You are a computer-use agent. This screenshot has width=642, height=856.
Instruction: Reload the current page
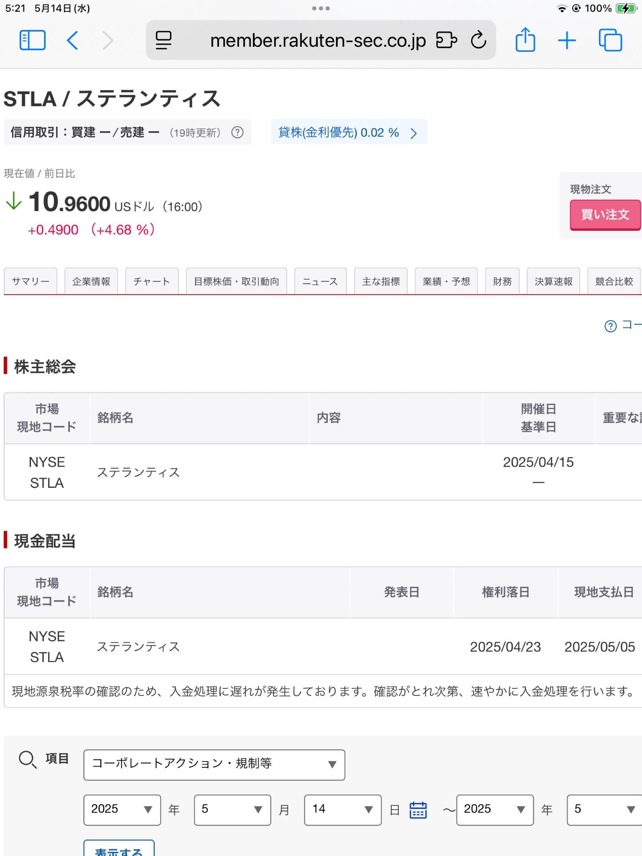(478, 40)
